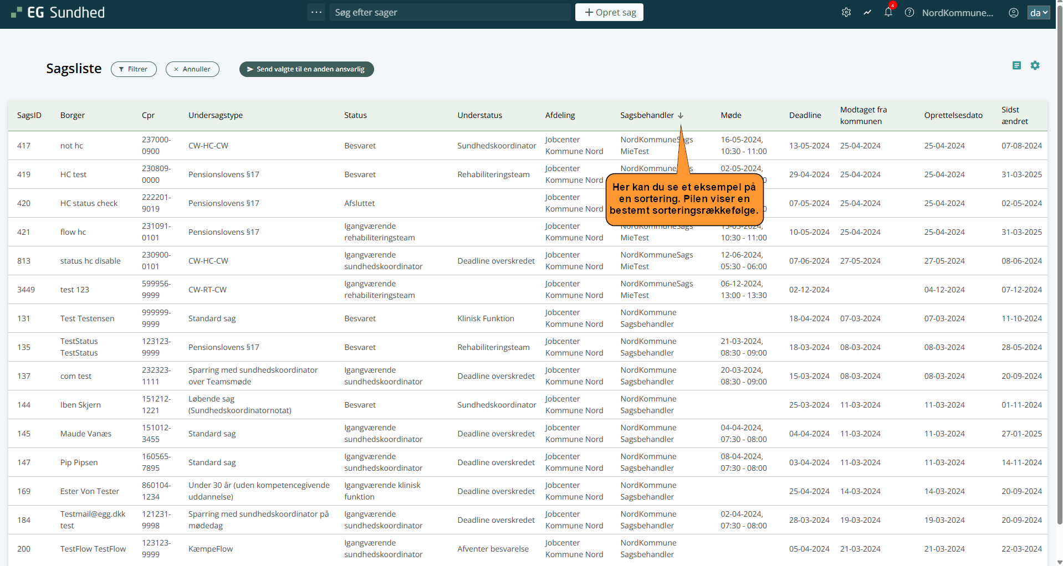Click the Søg efter sager search field
Screen dimensions: 1063x566
(x=450, y=12)
